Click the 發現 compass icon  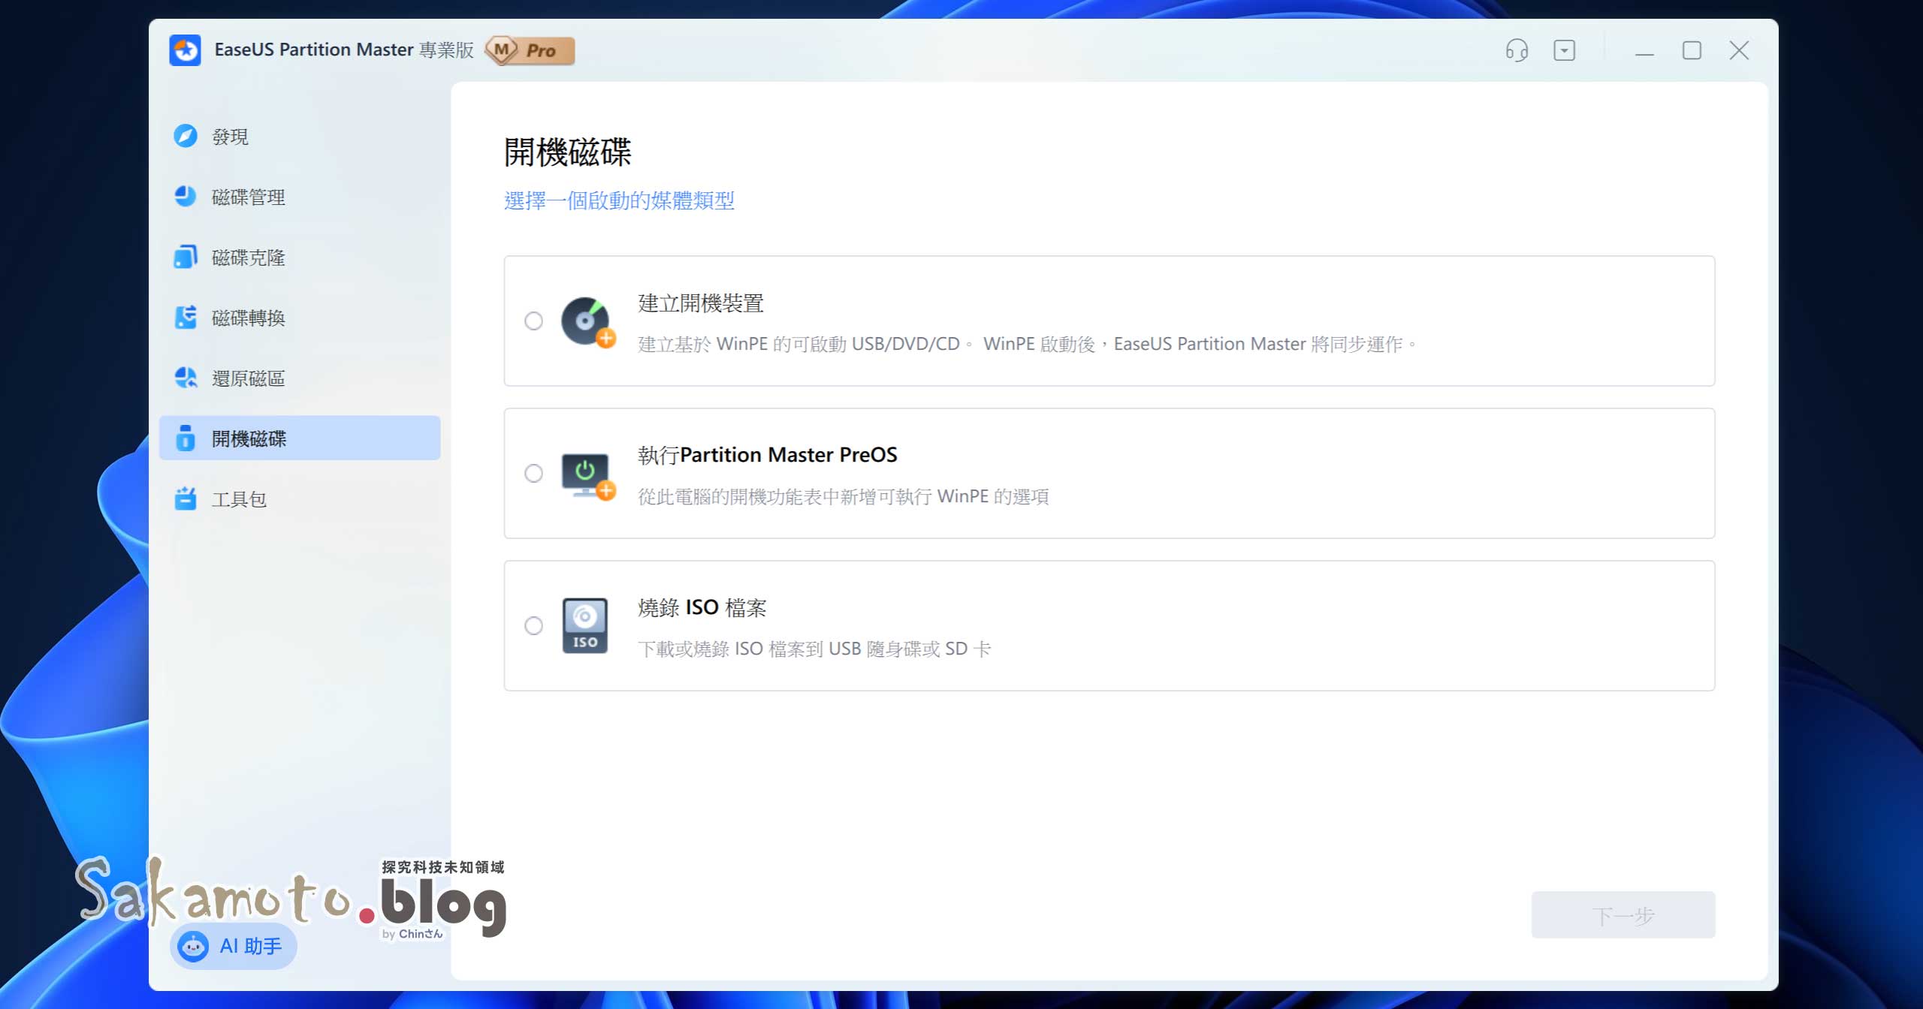click(185, 136)
